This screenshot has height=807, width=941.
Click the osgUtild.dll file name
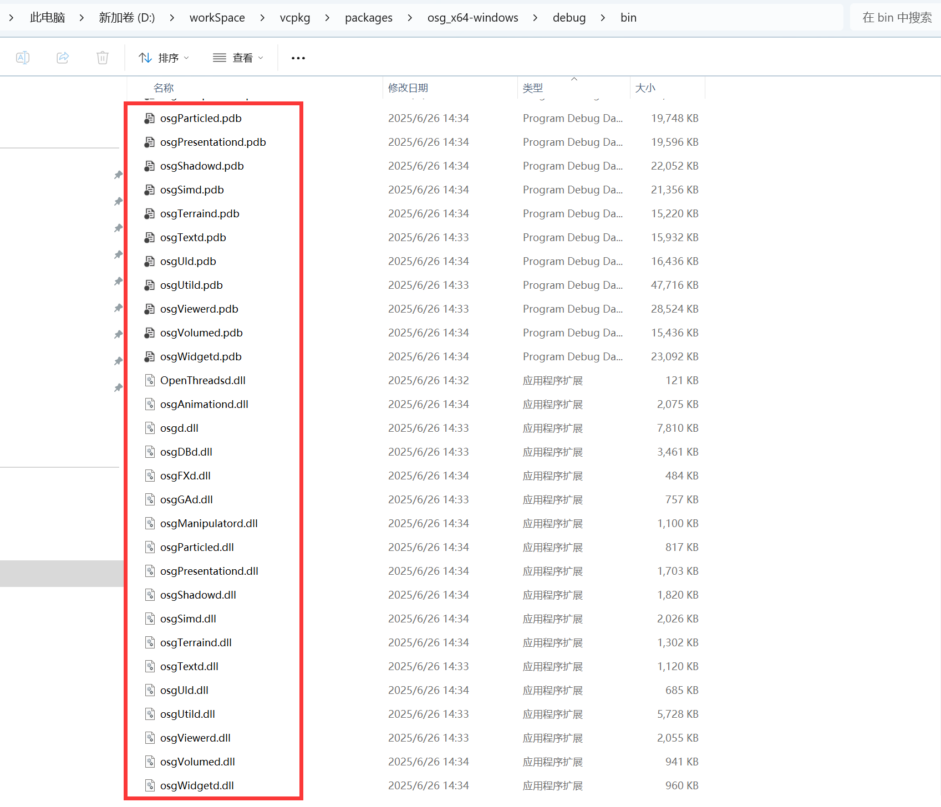click(187, 714)
